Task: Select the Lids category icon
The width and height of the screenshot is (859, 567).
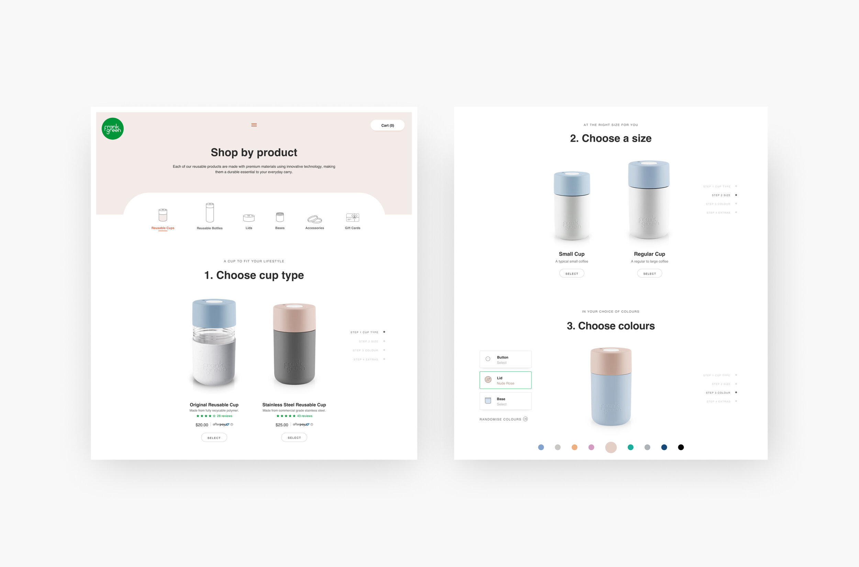Action: [x=249, y=218]
